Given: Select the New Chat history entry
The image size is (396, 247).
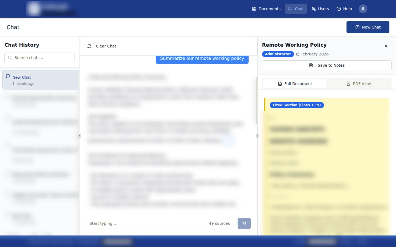Looking at the screenshot, I should (41, 80).
